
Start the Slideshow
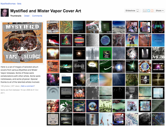tap(132, 11)
